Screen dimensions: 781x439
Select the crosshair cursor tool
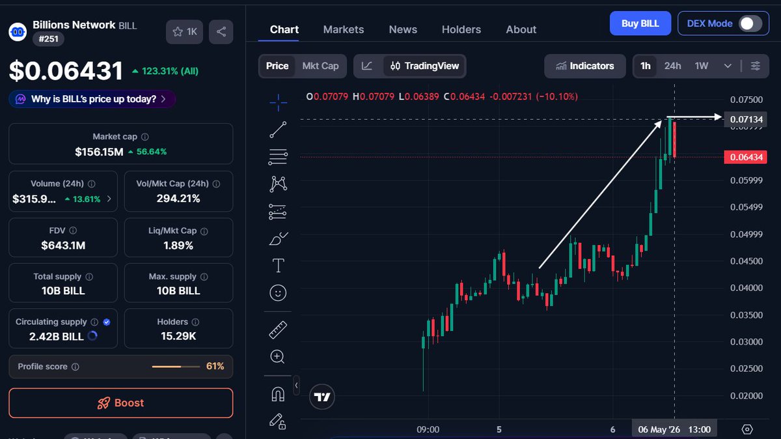click(278, 102)
